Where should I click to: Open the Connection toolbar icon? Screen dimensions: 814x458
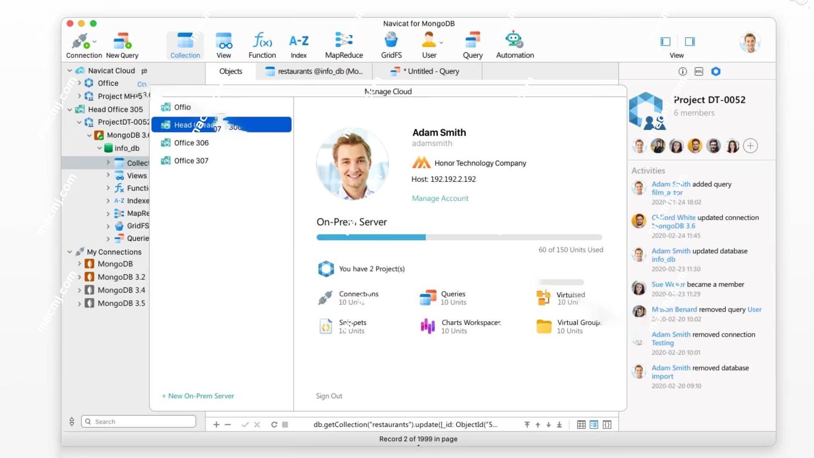coord(81,41)
